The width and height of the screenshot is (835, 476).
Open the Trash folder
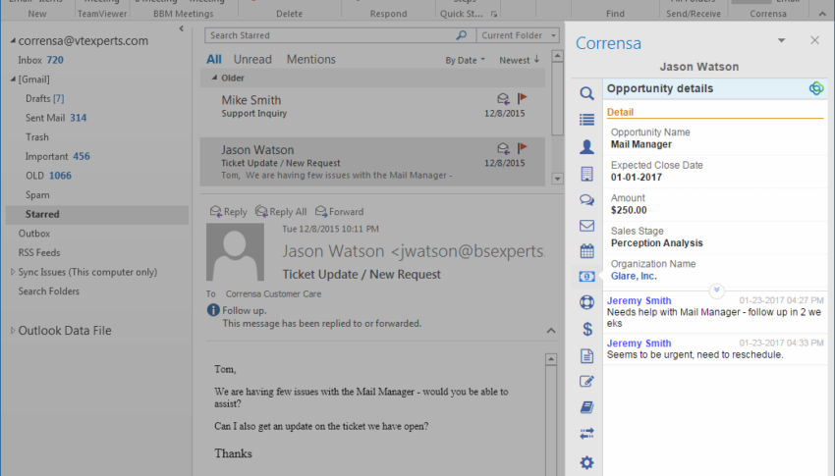(37, 137)
